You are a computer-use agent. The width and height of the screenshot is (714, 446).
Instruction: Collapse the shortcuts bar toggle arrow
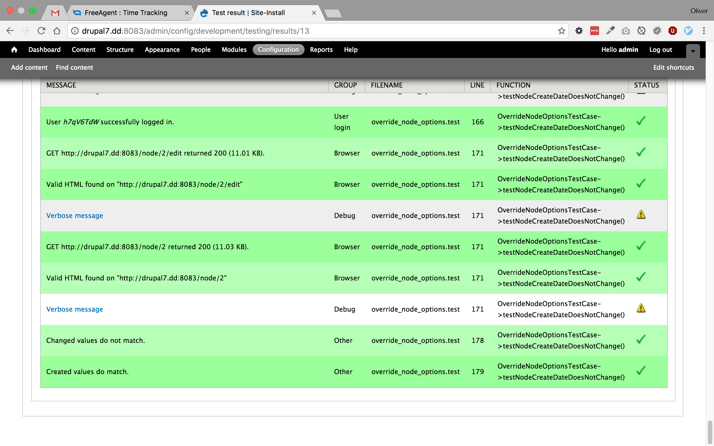(693, 51)
